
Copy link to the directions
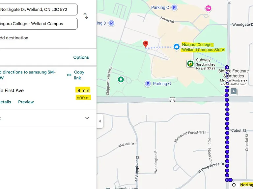tap(79, 75)
